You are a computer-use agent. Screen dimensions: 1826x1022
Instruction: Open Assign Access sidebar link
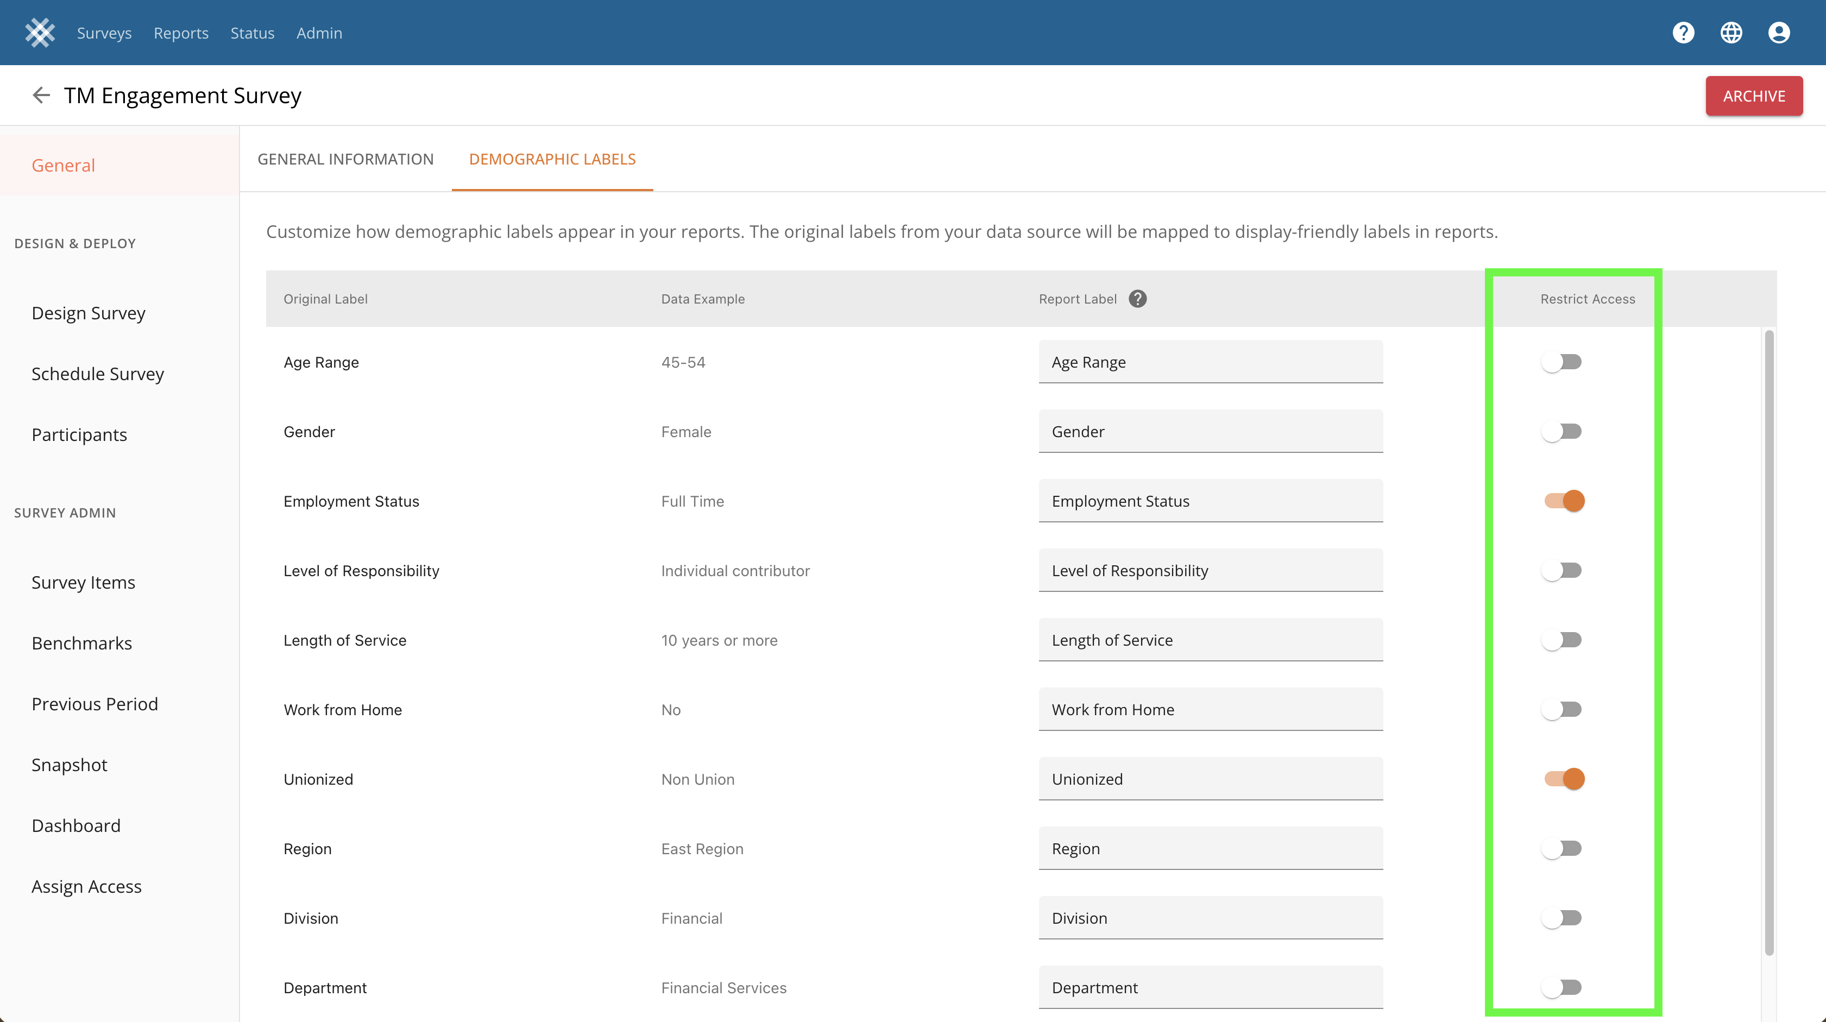coord(86,886)
